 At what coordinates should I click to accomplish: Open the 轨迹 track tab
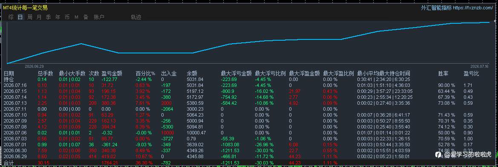pos(136,17)
